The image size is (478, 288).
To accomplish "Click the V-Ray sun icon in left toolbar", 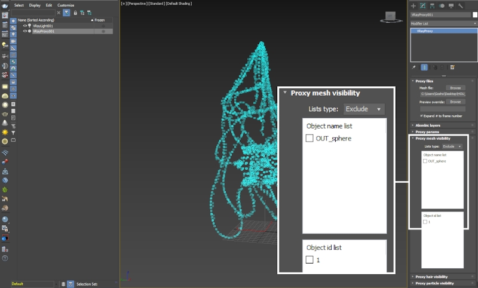I will (5, 131).
